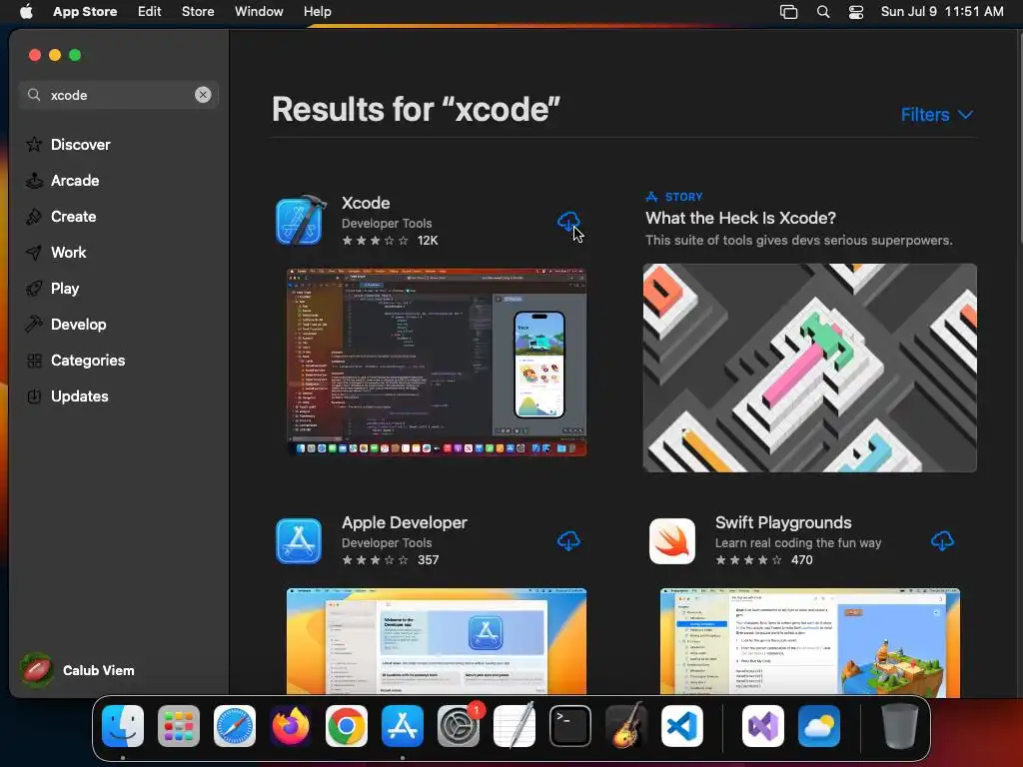Click Xcode's star rating 12K
The width and height of the screenshot is (1023, 767).
click(x=390, y=240)
